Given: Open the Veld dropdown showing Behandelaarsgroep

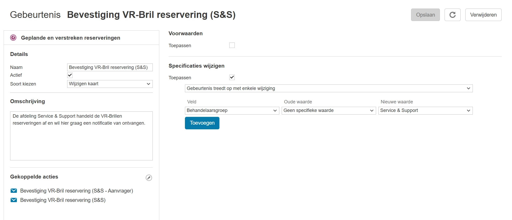Looking at the screenshot, I should (232, 111).
